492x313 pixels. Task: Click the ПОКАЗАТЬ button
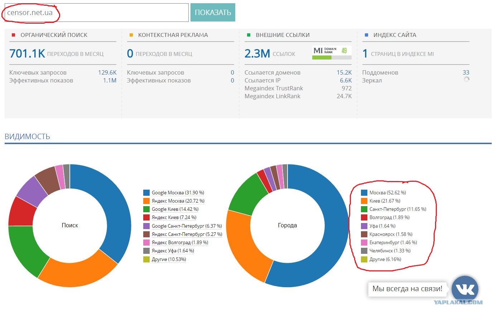pyautogui.click(x=213, y=13)
